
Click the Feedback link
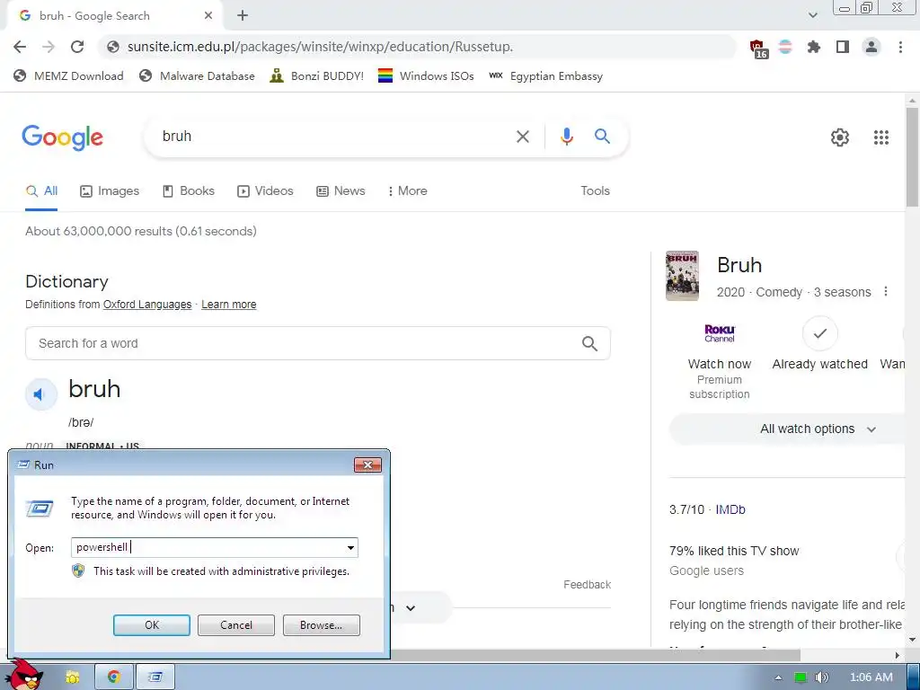(x=587, y=584)
